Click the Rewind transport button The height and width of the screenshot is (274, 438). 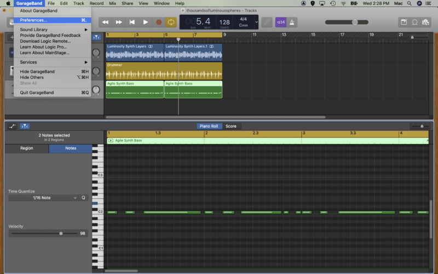point(105,22)
